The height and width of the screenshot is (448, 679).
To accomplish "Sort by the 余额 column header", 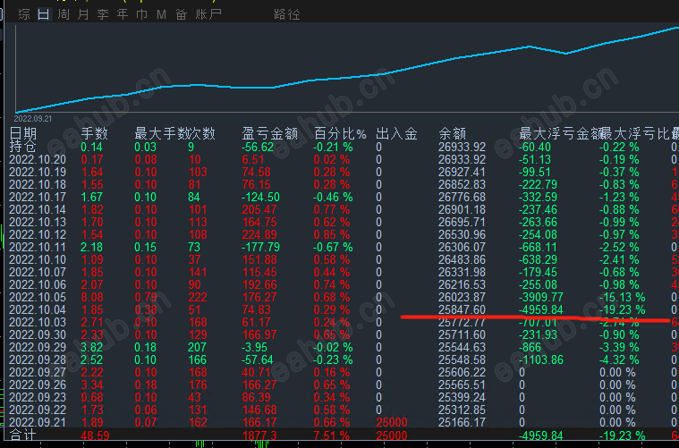I will 452,134.
